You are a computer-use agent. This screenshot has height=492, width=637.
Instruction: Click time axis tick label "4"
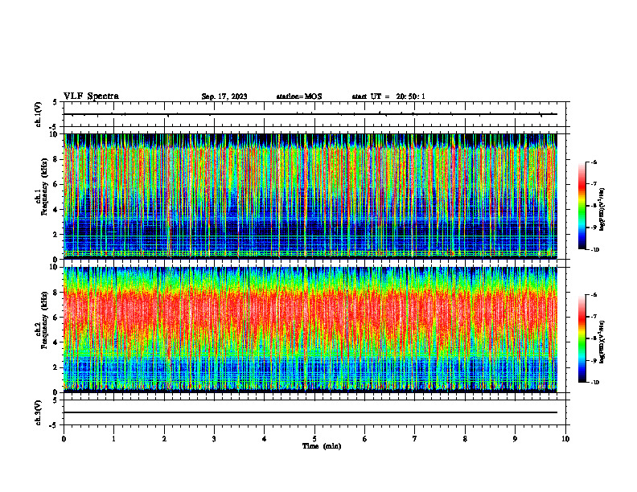click(x=265, y=439)
